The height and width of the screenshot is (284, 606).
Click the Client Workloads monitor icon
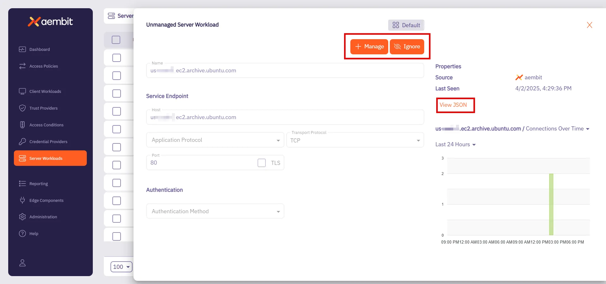pos(22,91)
